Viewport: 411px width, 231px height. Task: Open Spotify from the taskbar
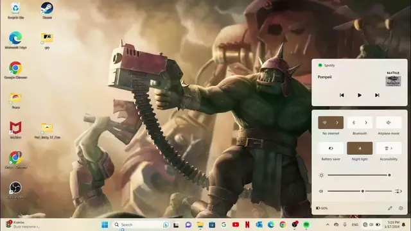(x=306, y=225)
